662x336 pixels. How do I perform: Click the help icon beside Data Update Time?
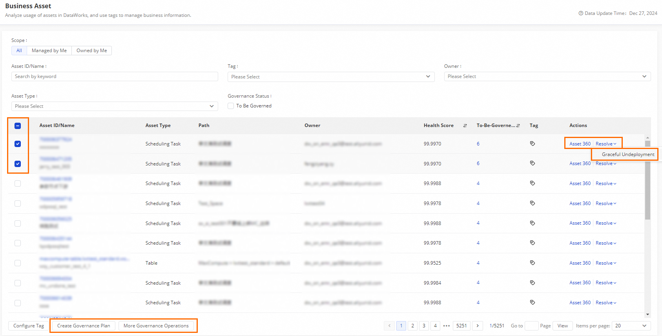581,13
